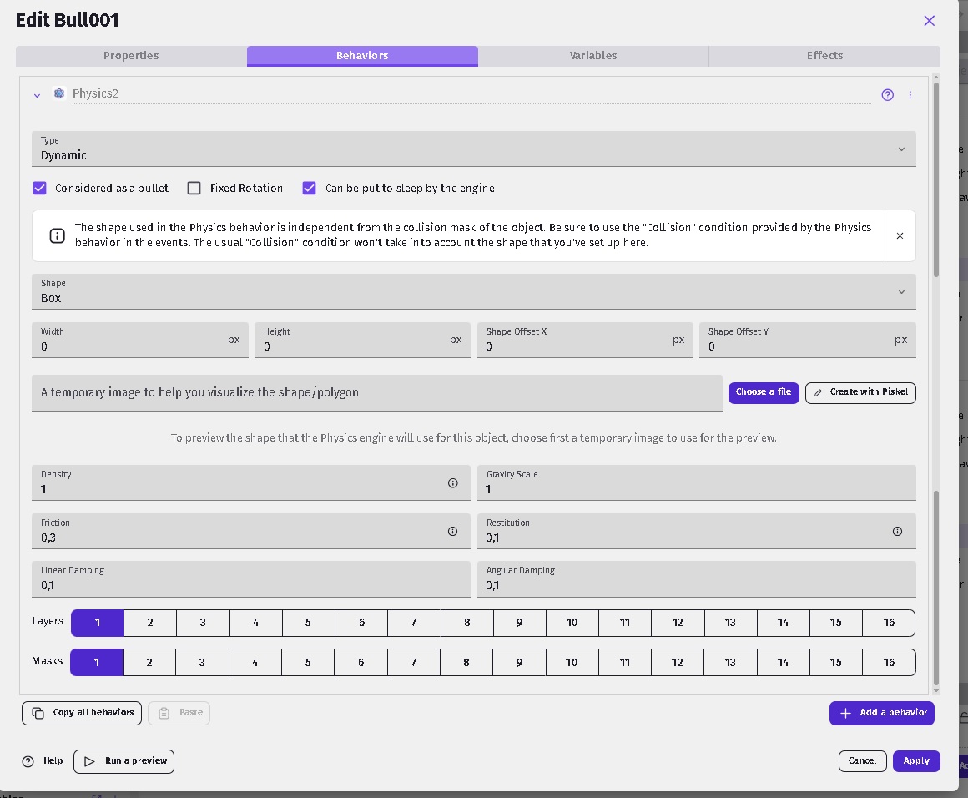Enable layer 5 in the Layers row
Screen dimensions: 968x798
click(308, 623)
